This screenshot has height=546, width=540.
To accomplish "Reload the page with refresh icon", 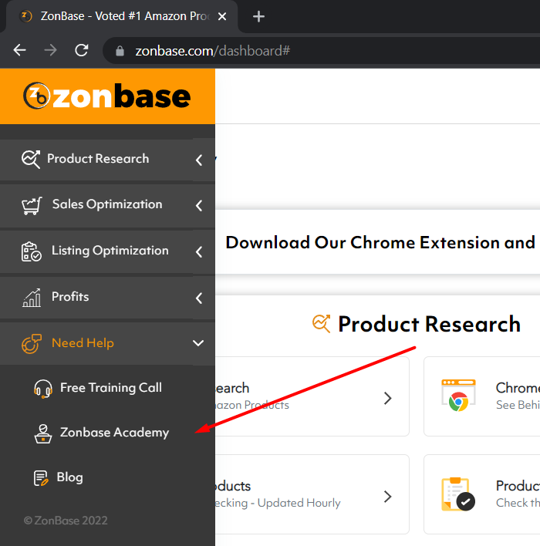I will [x=82, y=50].
